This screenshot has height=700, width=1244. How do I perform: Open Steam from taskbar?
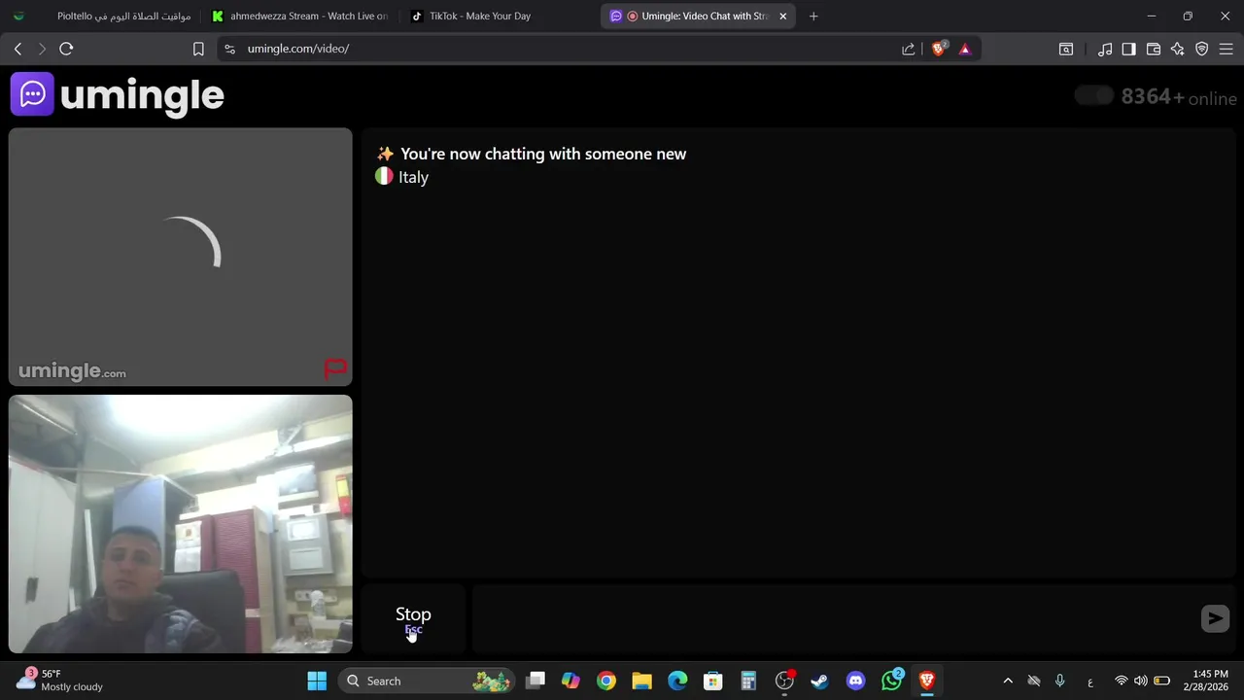(819, 681)
